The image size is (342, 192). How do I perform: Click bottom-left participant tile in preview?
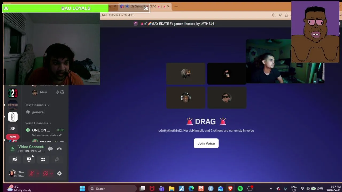pos(185,98)
